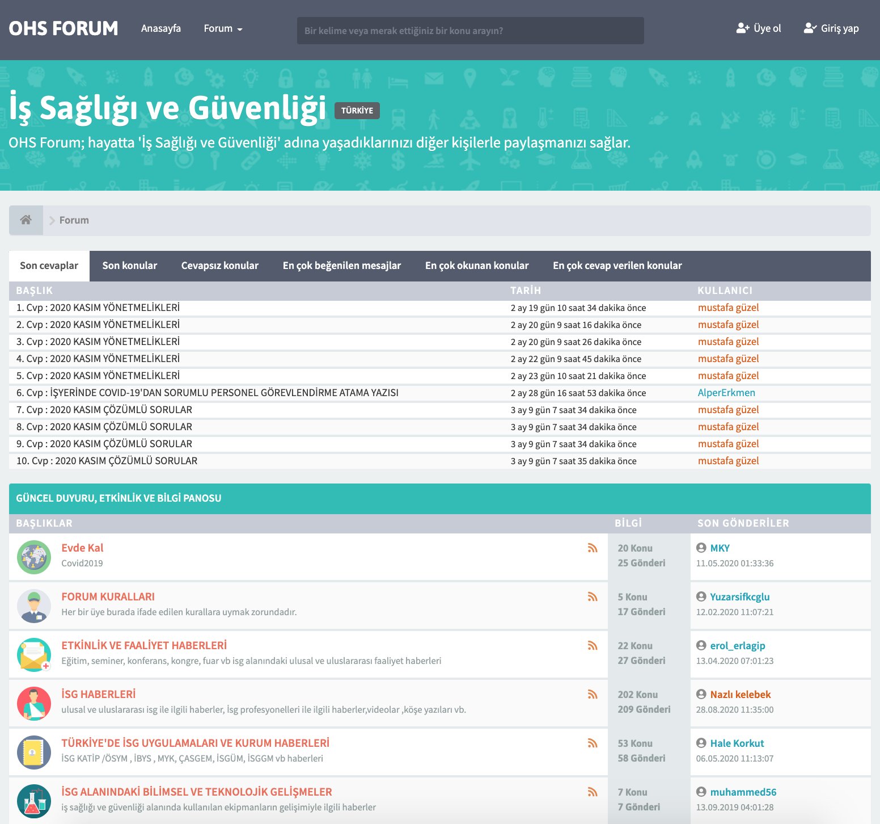Open profile link of AlperErkmen
Image resolution: width=880 pixels, height=824 pixels.
coord(727,392)
